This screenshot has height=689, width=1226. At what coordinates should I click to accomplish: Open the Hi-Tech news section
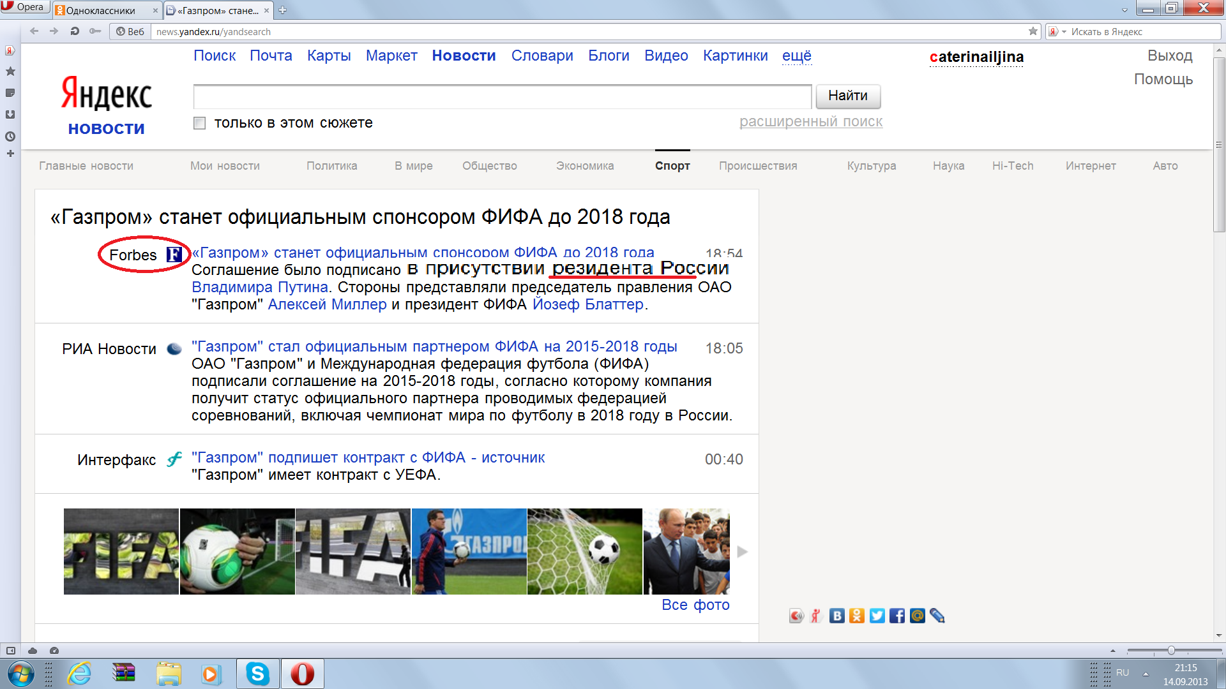pyautogui.click(x=1013, y=166)
